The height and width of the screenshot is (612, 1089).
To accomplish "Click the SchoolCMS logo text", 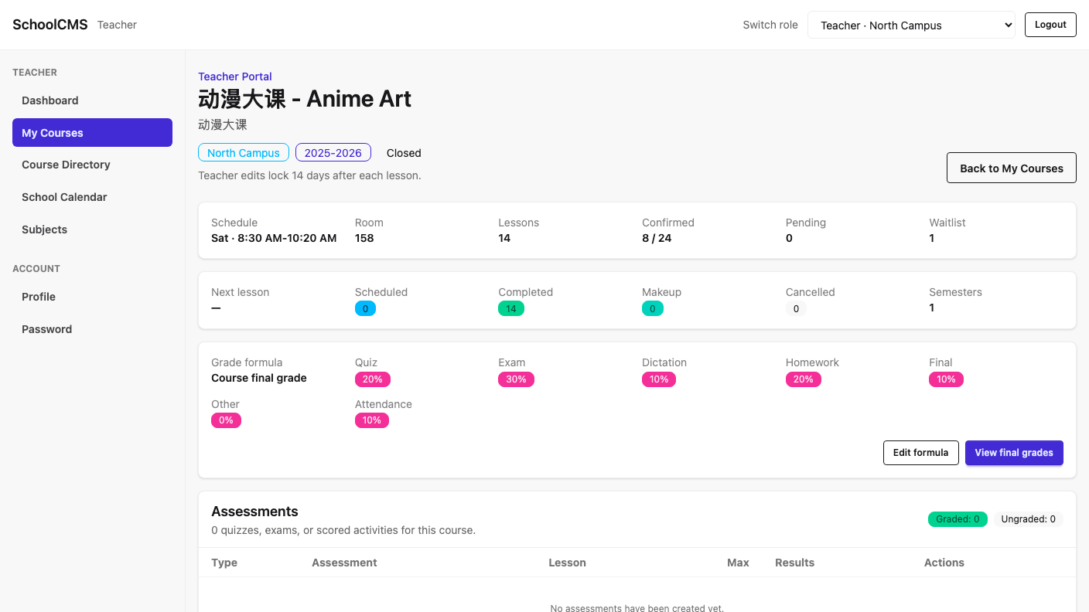I will click(50, 25).
